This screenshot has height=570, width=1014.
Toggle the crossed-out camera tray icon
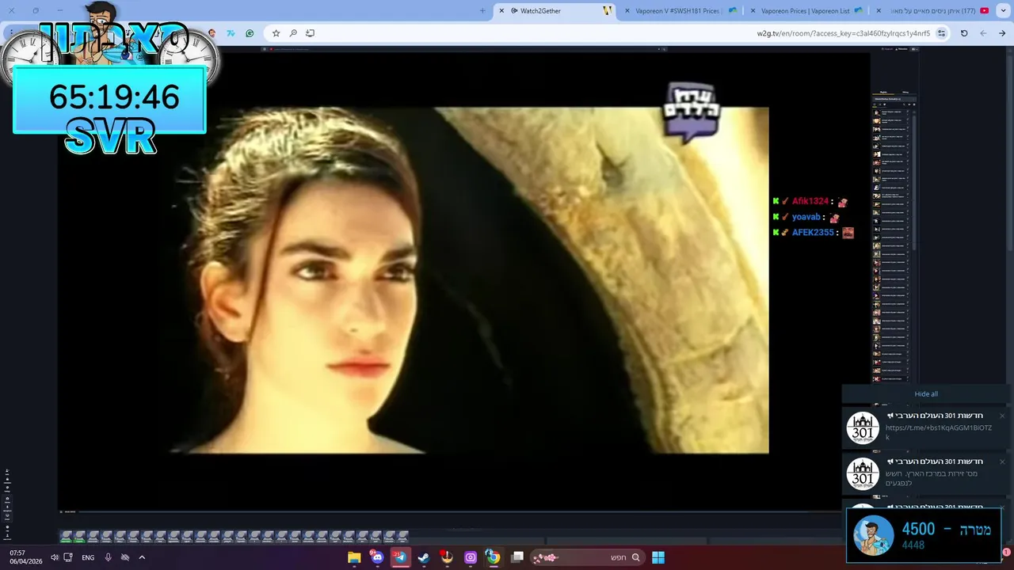pos(125,557)
